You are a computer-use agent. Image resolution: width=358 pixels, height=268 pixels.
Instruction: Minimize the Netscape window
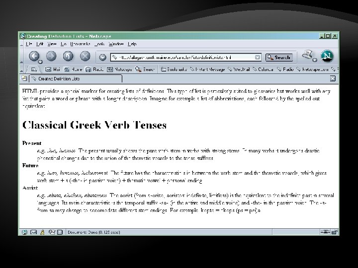(322, 36)
